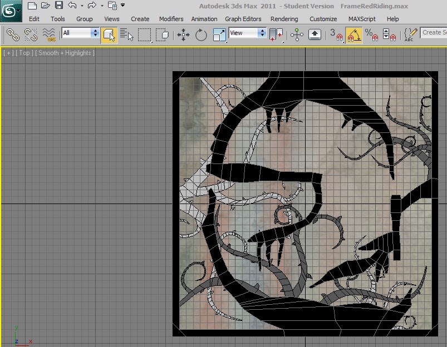This screenshot has width=447, height=347.
Task: Open the Selection Filter 'All' dropdown
Action: pos(80,33)
